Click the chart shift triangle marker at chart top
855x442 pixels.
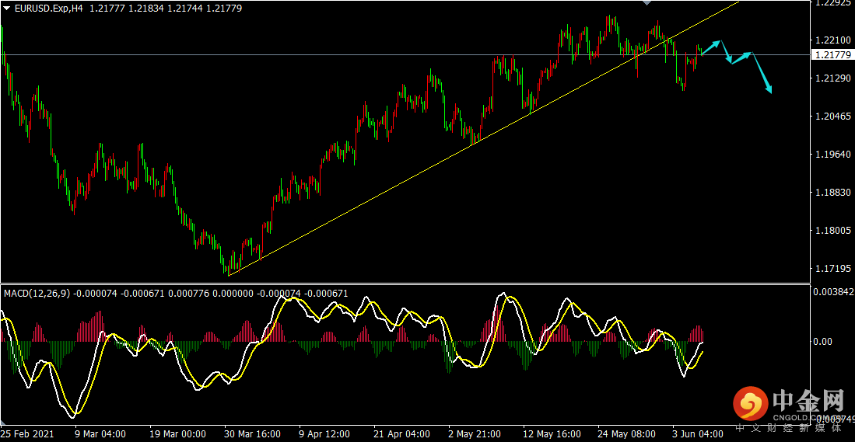(x=647, y=3)
